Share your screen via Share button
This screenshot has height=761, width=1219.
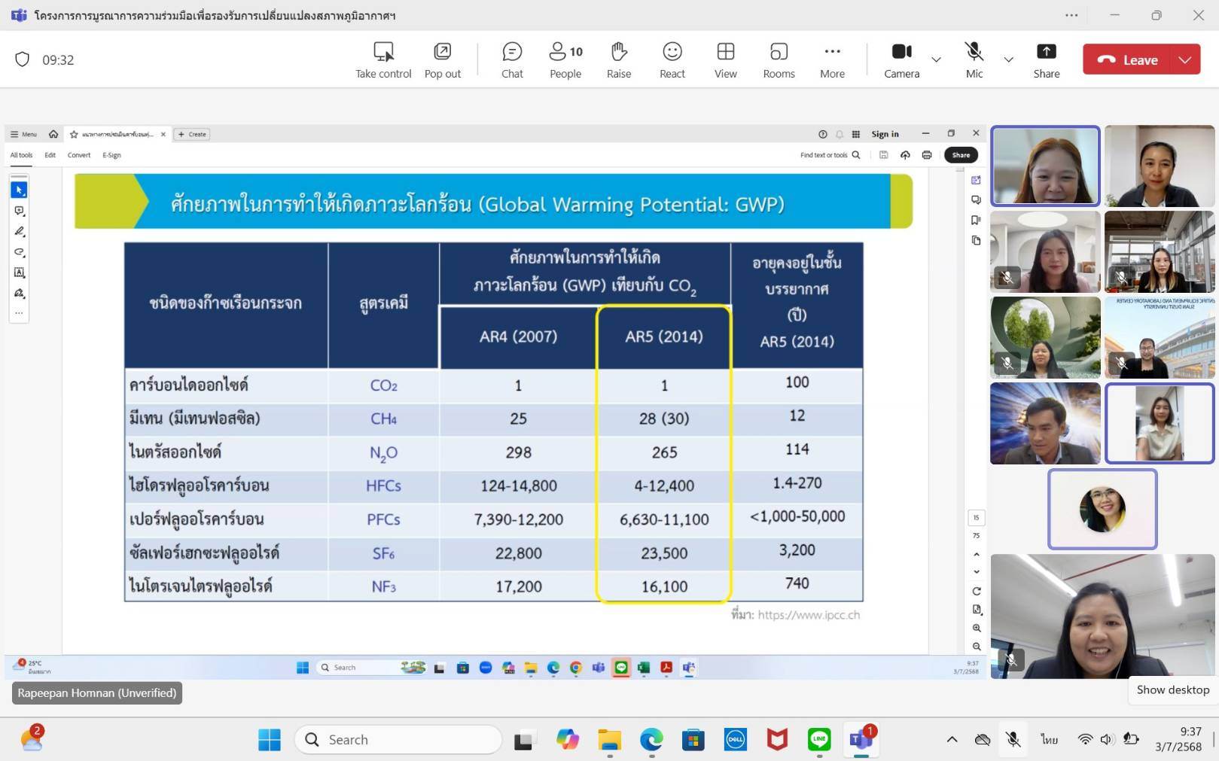(1046, 59)
